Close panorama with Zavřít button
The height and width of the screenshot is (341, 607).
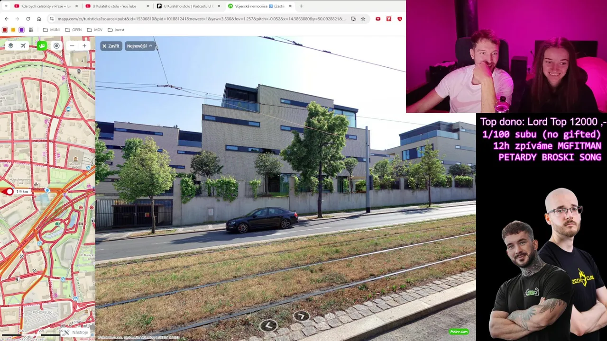click(111, 46)
